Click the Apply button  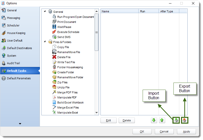coord(186,131)
